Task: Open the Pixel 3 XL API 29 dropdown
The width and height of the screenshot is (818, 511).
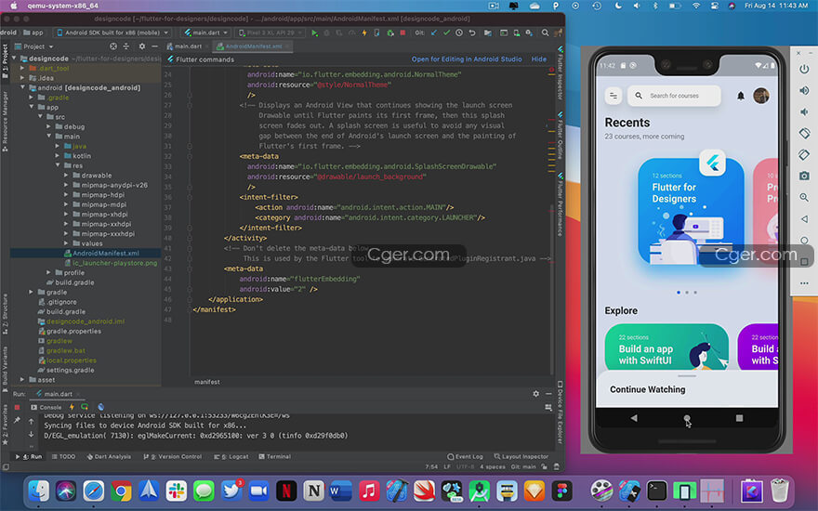Action: click(270, 33)
